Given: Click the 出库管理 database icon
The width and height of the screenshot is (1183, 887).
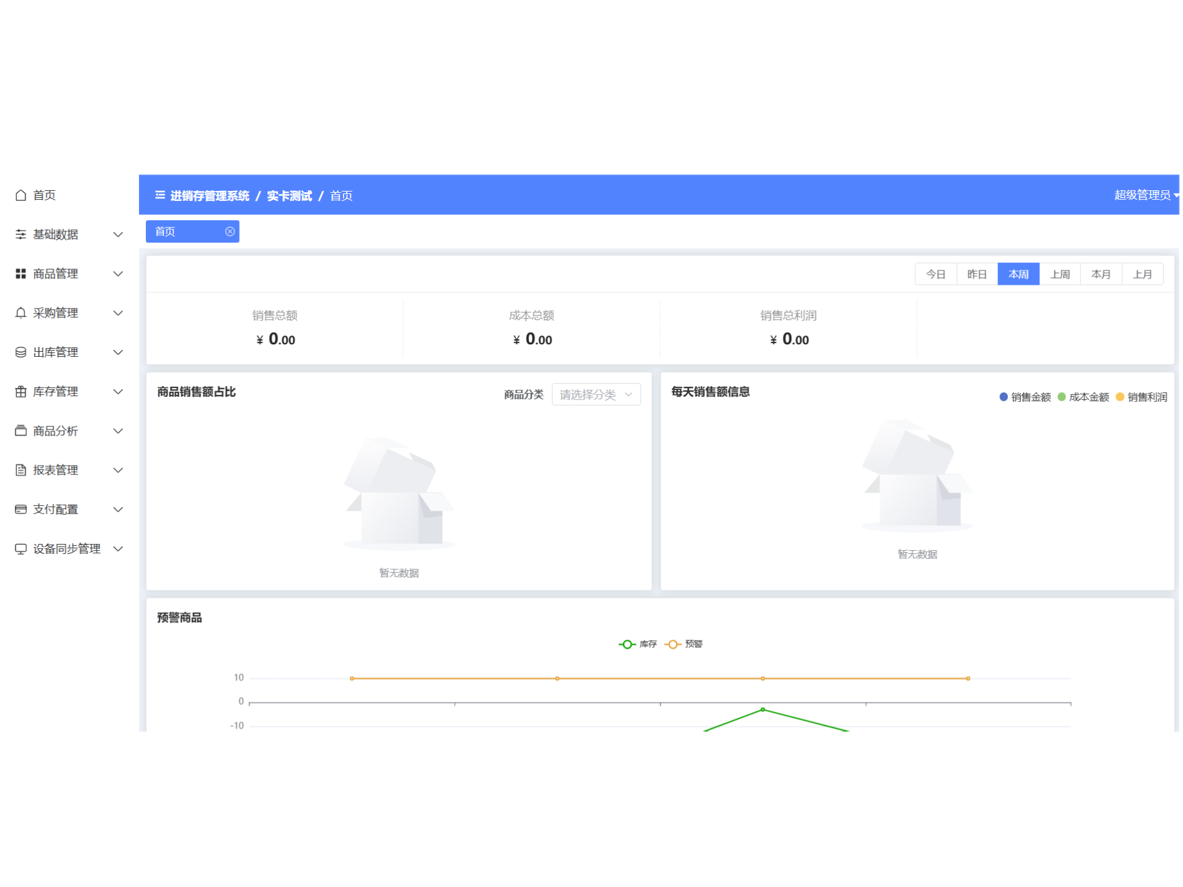Looking at the screenshot, I should [21, 352].
